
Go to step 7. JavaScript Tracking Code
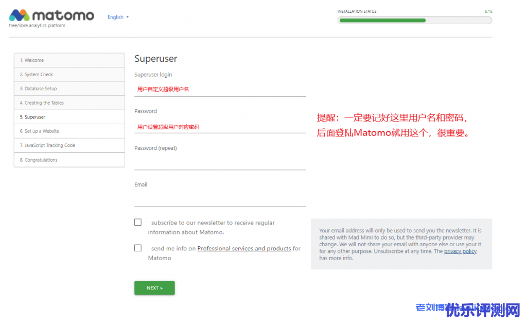[69, 145]
